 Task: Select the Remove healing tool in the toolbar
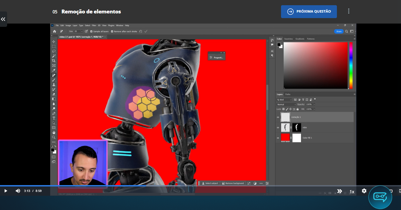tap(54, 75)
